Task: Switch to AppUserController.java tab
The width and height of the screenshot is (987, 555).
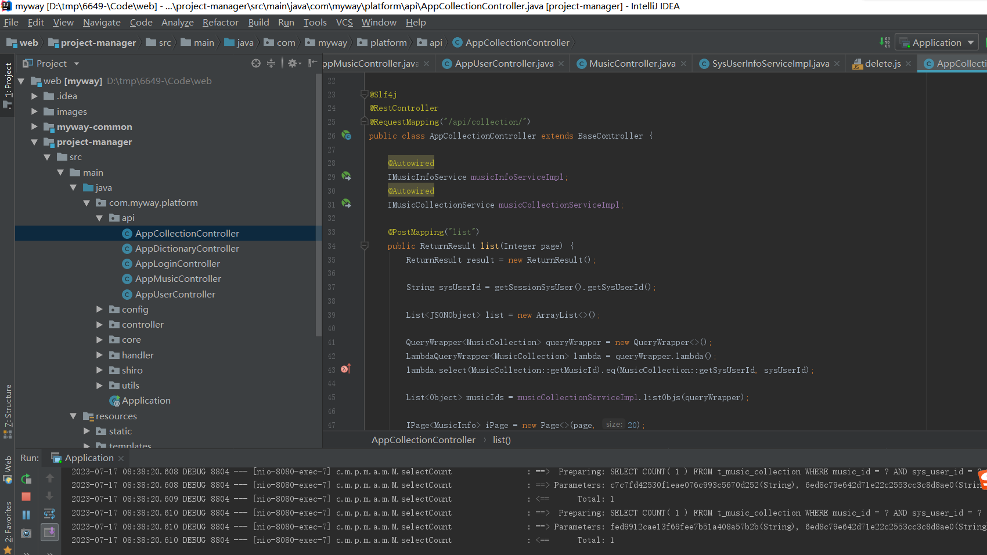Action: [x=504, y=63]
